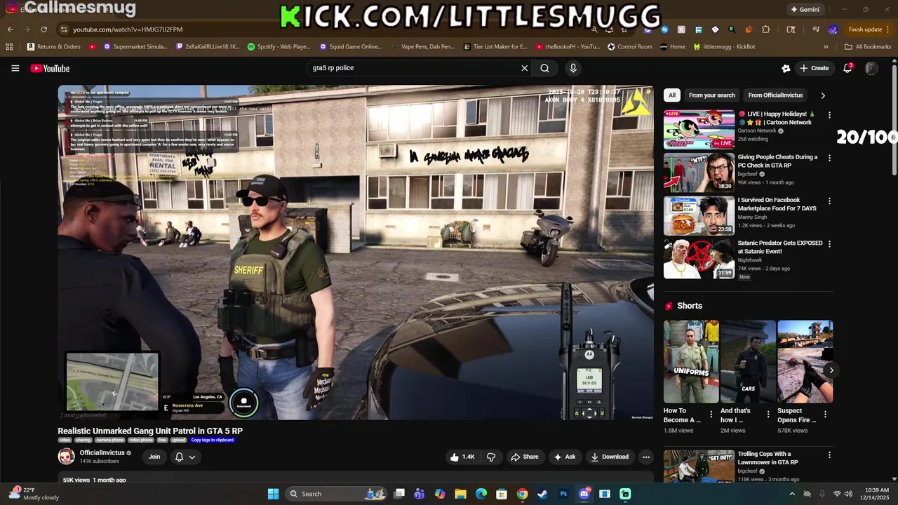Click the Share button
898x505 pixels.
click(x=525, y=457)
